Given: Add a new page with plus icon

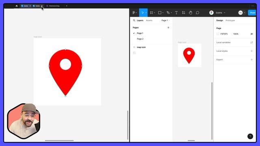Looking at the screenshot, I should point(168,28).
